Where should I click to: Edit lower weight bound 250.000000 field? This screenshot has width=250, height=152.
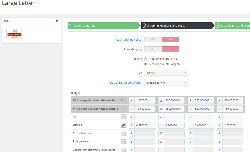point(203,100)
